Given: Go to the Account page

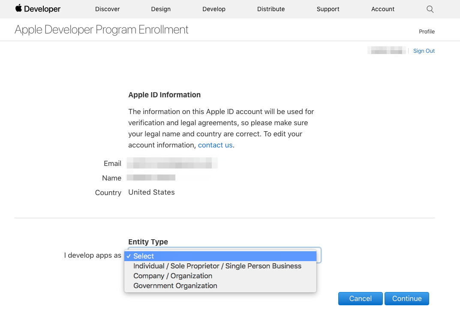Looking at the screenshot, I should click(383, 9).
